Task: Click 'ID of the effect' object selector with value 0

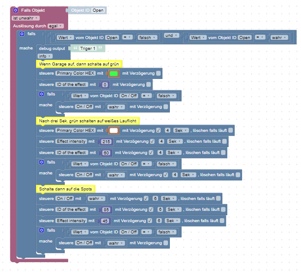Action: 72,85
